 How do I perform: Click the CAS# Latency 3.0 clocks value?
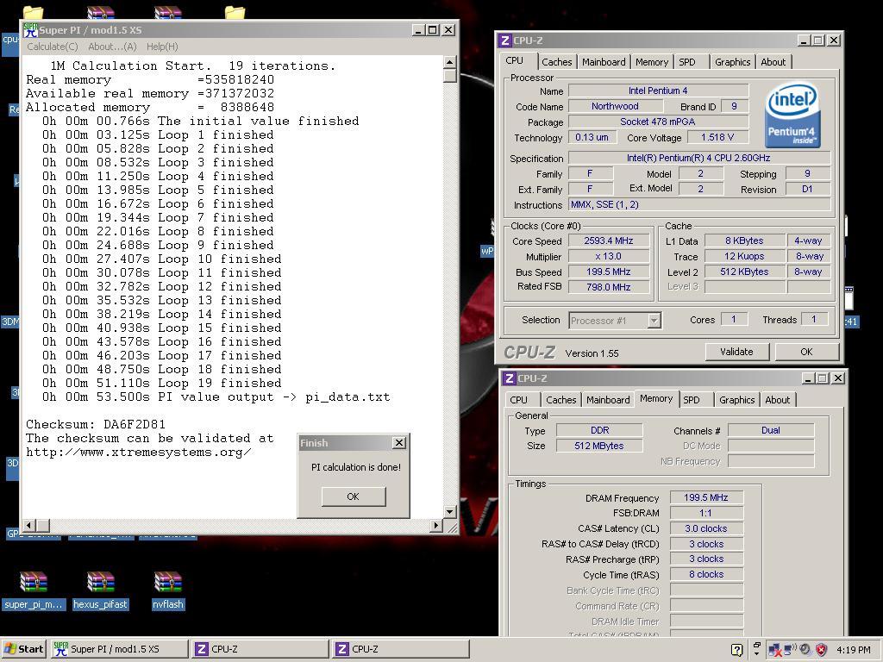point(706,528)
